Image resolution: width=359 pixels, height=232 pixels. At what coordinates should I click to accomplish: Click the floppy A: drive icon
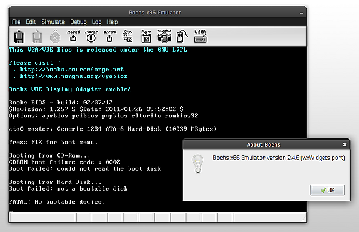click(19, 37)
